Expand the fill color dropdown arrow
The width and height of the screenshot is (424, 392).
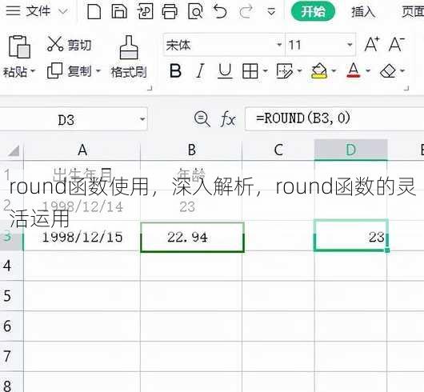pos(334,71)
